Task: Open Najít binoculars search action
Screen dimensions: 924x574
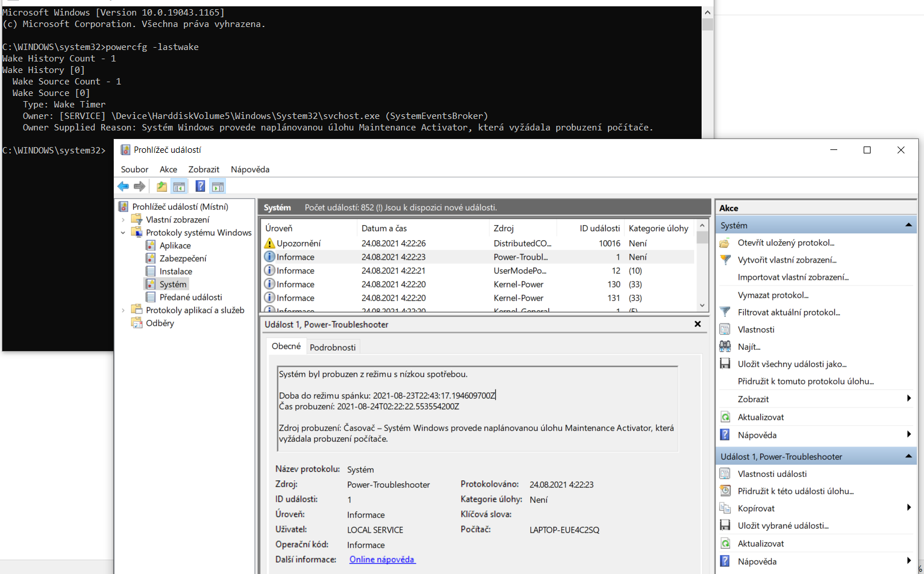Action: 725,346
